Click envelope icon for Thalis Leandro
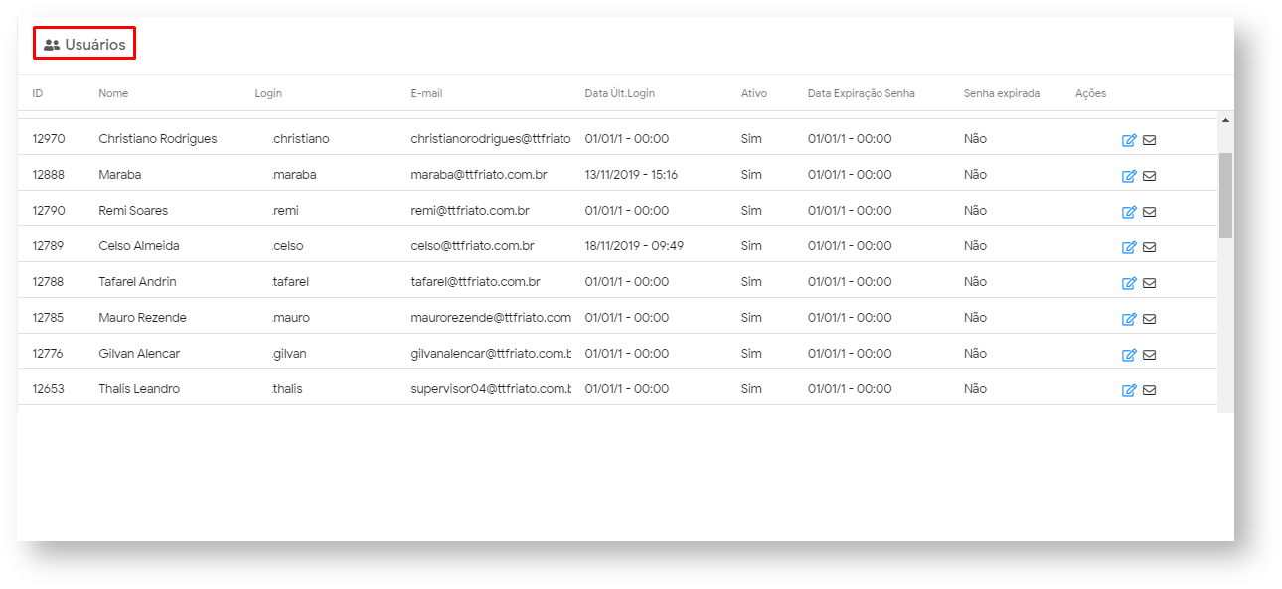This screenshot has height=589, width=1282. (1149, 390)
